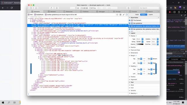
Task: Toggle the details sidebar icon
Action: 127,15
